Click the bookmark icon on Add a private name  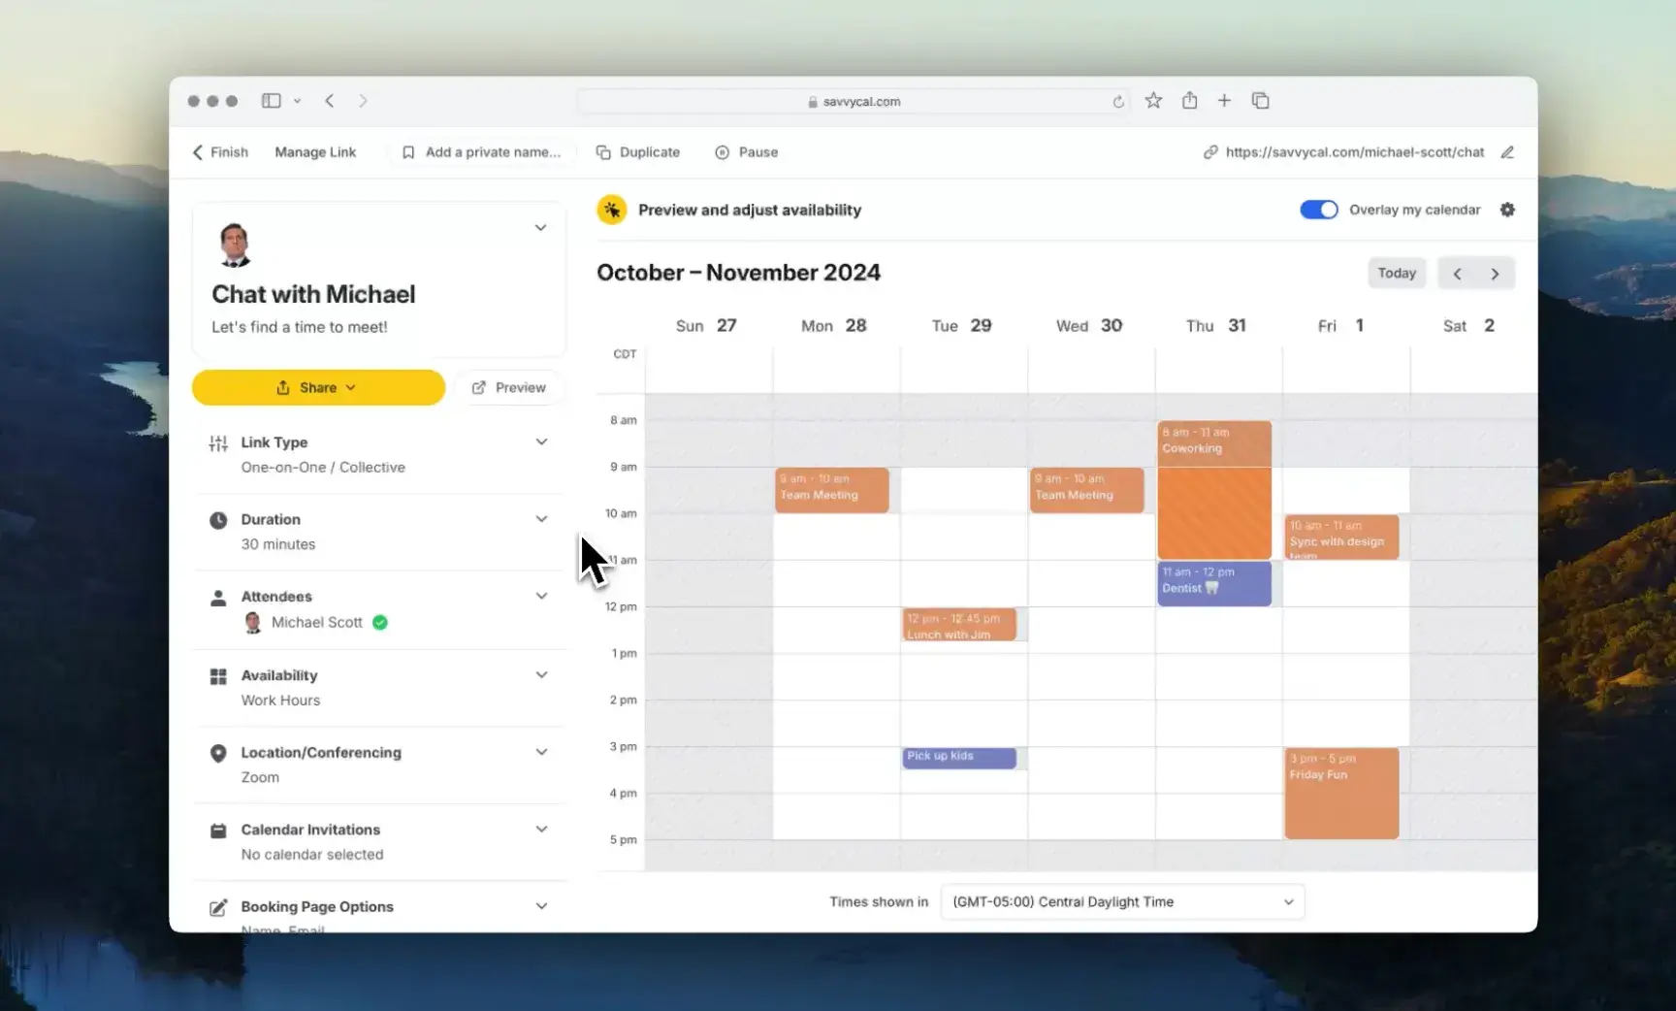[x=408, y=151]
